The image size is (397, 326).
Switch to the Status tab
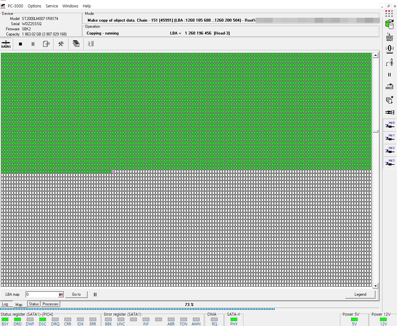tap(34, 304)
